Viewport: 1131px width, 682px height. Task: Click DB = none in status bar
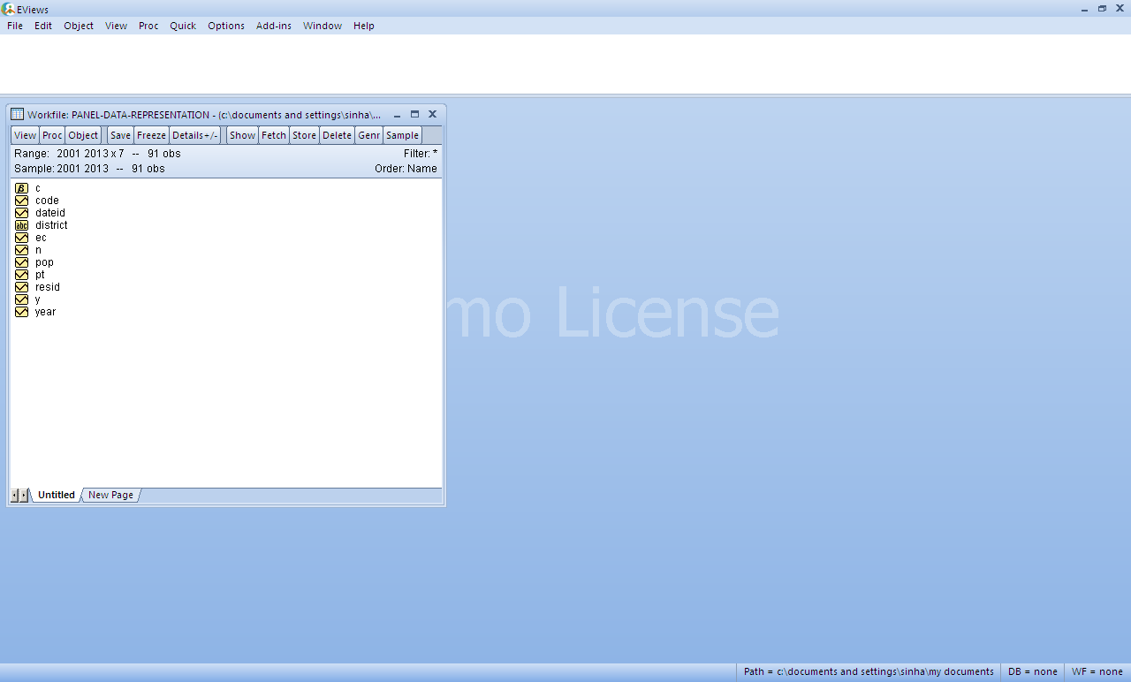pyautogui.click(x=1032, y=671)
